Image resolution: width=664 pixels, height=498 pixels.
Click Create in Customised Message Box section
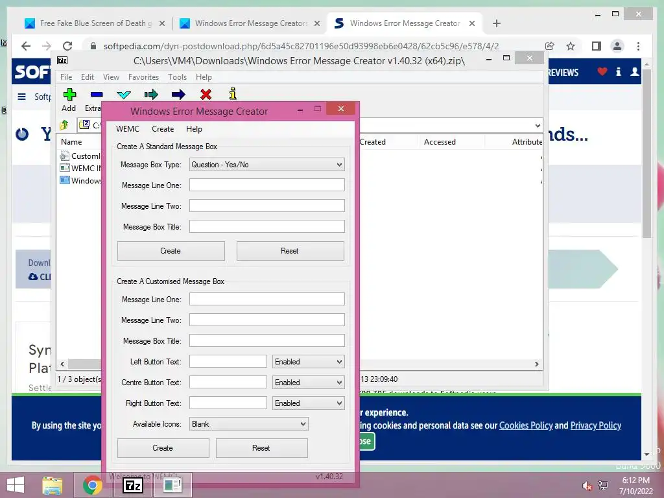(163, 447)
